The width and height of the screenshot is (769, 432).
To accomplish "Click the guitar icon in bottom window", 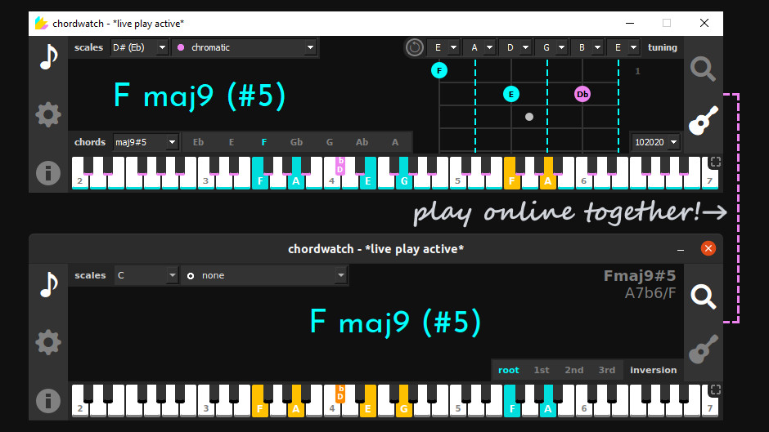I will 704,349.
